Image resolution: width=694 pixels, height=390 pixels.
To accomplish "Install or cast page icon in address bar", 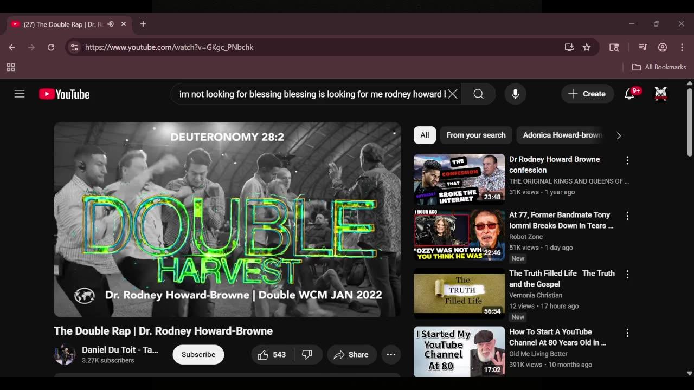I will coord(569,47).
